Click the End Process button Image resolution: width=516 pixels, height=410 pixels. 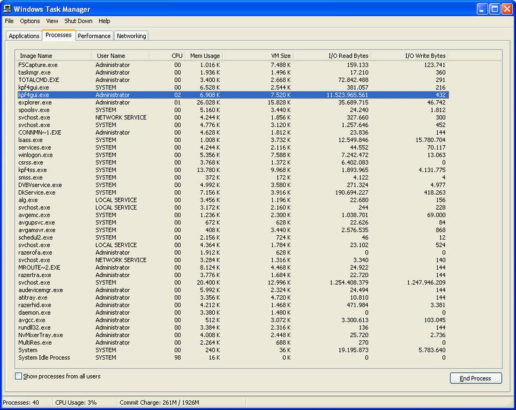(x=475, y=378)
